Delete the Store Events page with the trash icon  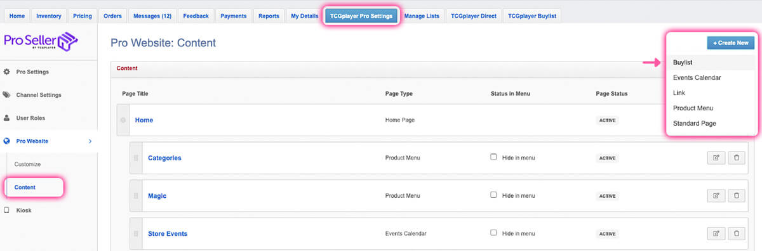tap(737, 233)
